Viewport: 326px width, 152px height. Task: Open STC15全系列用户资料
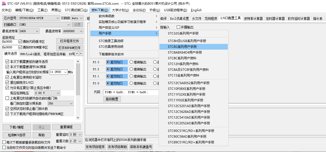click(x=194, y=75)
